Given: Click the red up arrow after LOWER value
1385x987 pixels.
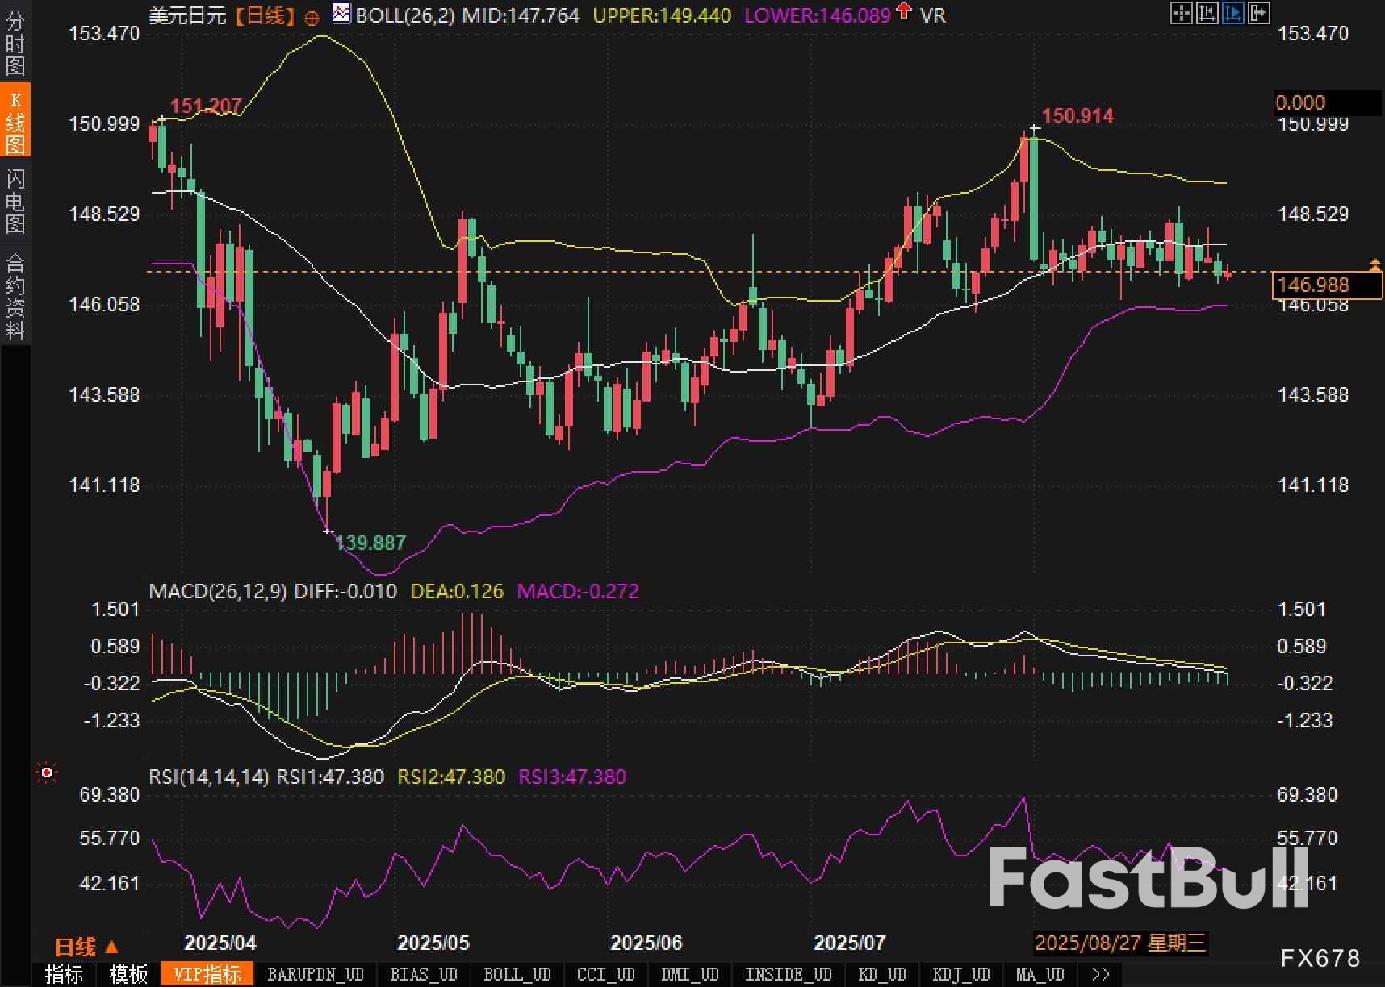Looking at the screenshot, I should pos(904,12).
